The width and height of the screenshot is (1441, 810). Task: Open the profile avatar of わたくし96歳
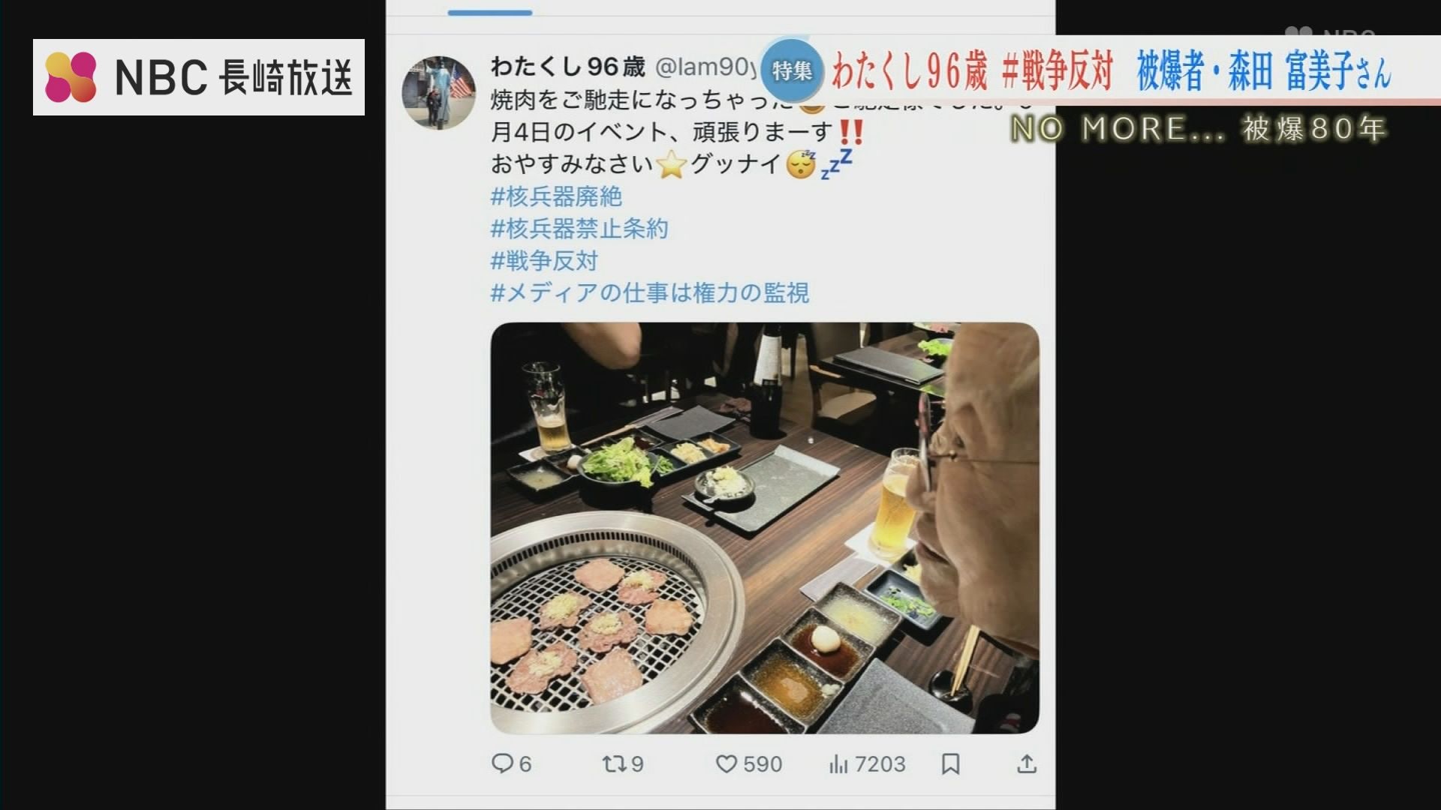439,92
